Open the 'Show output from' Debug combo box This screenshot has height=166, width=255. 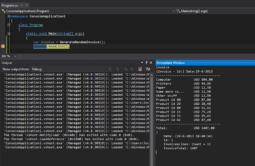72,69
